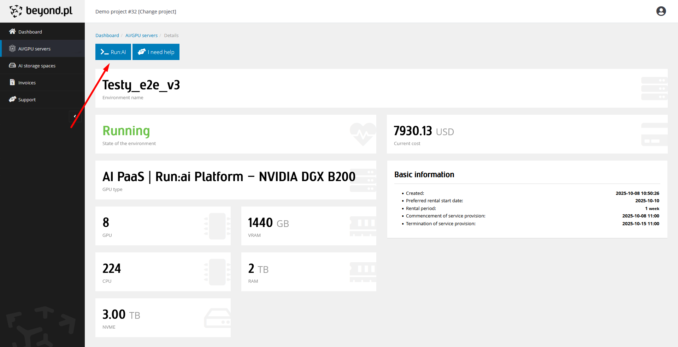The image size is (678, 347).
Task: Click the Testy_e2e_v3 environment name
Action: (x=141, y=85)
